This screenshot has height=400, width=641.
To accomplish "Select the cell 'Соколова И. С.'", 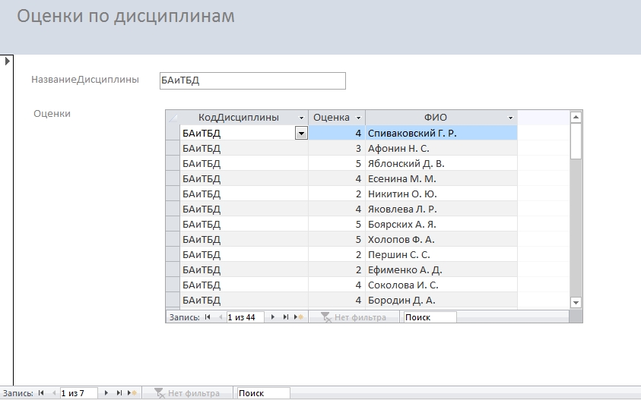I will (x=442, y=285).
